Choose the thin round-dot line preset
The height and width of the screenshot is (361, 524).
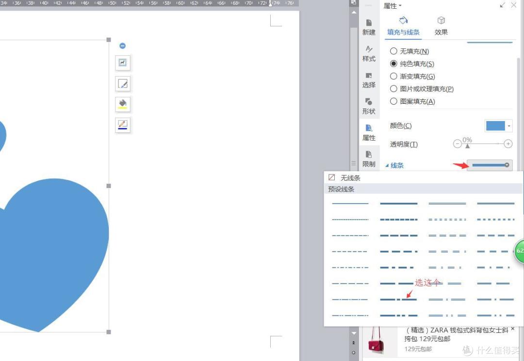[350, 220]
